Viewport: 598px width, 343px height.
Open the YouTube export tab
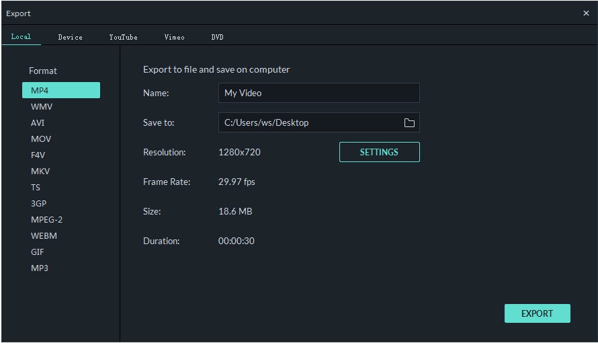[123, 37]
